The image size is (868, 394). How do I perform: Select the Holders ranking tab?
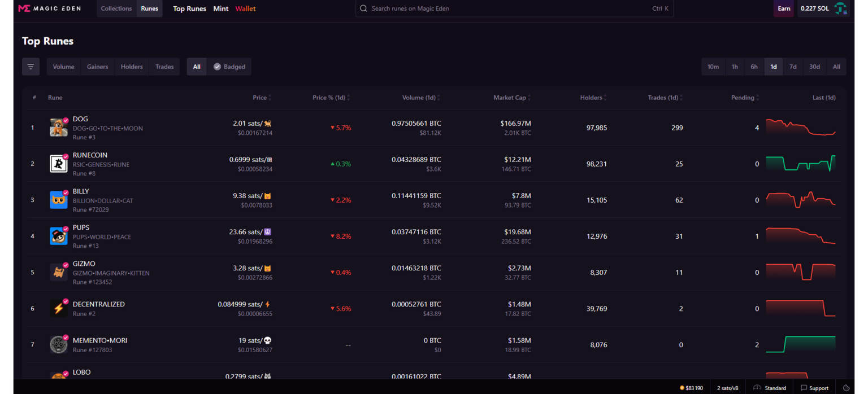[x=132, y=67]
